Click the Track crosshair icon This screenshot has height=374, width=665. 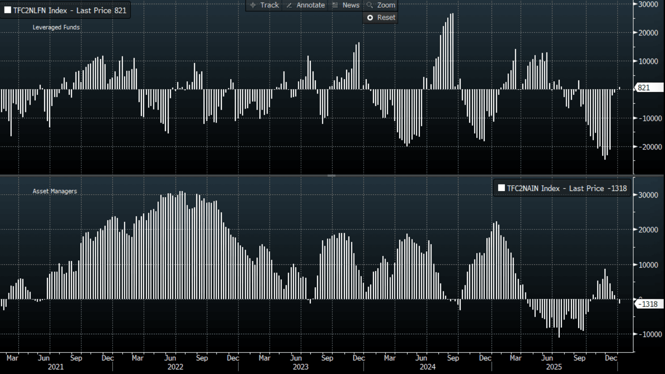click(x=253, y=5)
